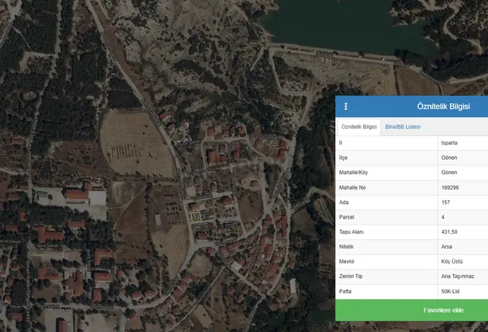Select the Pafta value 50K-Lld
The image size is (488, 332).
tap(450, 292)
